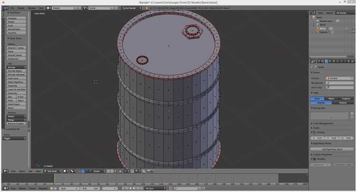This screenshot has height=192, width=356.
Task: Click the Loop Cut and Slide button
Action: click(16, 89)
